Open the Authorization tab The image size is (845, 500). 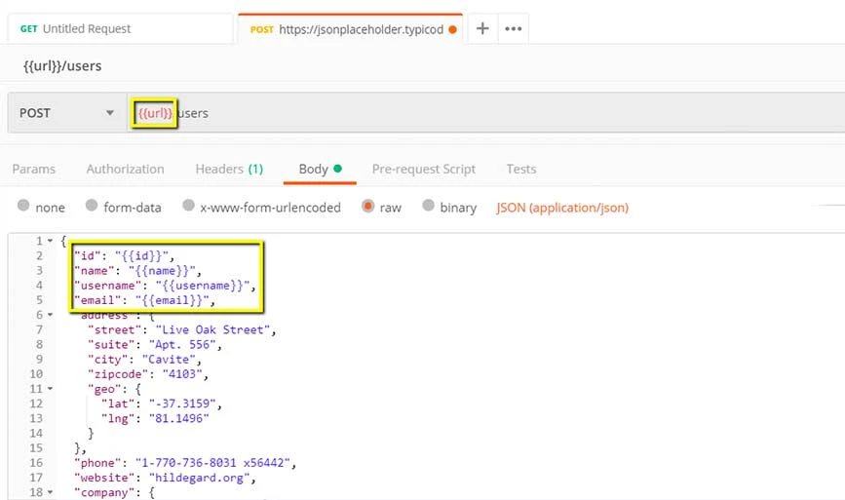[x=125, y=170]
